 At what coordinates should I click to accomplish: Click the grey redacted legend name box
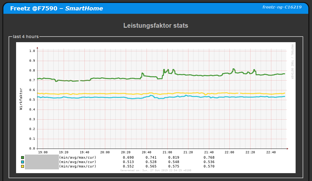click(42, 162)
